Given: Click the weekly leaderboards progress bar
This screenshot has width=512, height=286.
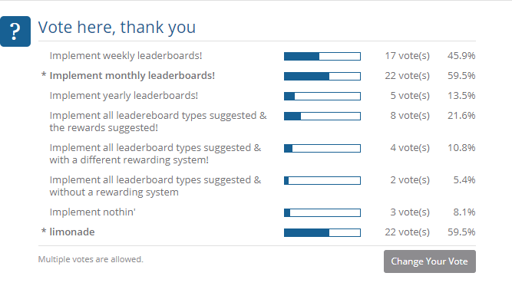Looking at the screenshot, I should point(322,57).
